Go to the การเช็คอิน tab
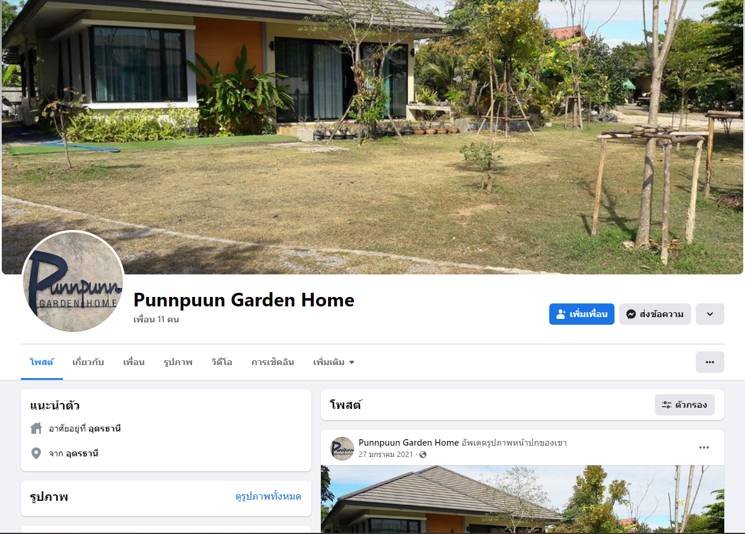 click(273, 362)
